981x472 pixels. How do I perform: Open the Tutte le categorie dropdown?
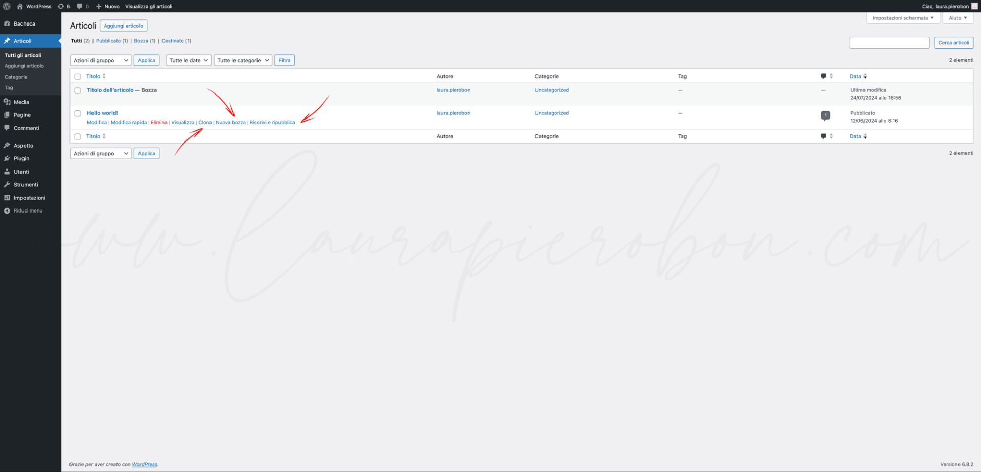pos(243,60)
